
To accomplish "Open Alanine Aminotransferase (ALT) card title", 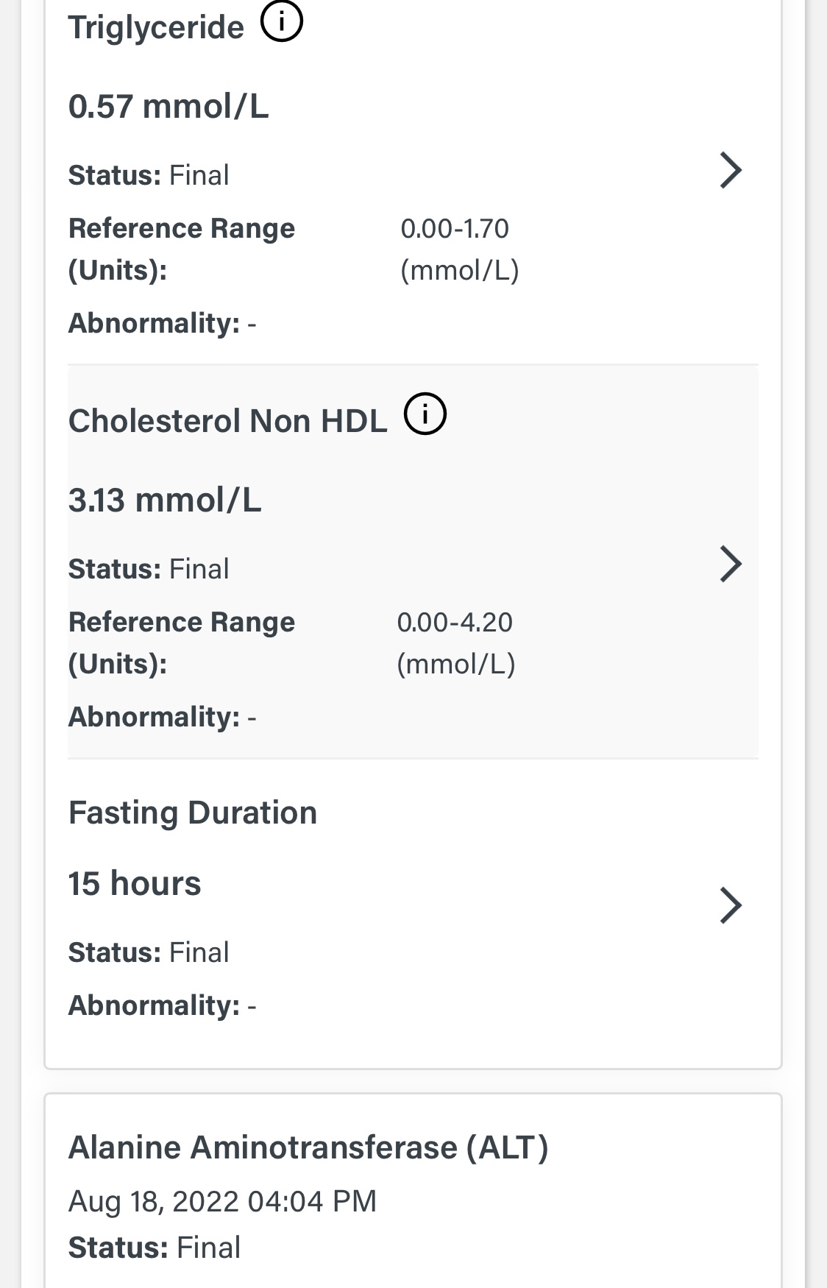I will tap(308, 1148).
